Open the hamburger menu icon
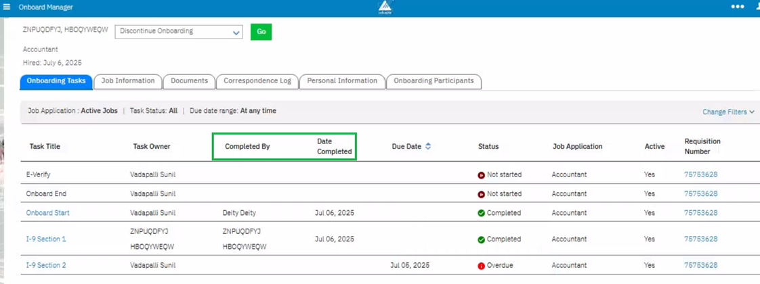This screenshot has width=760, height=284. point(7,7)
